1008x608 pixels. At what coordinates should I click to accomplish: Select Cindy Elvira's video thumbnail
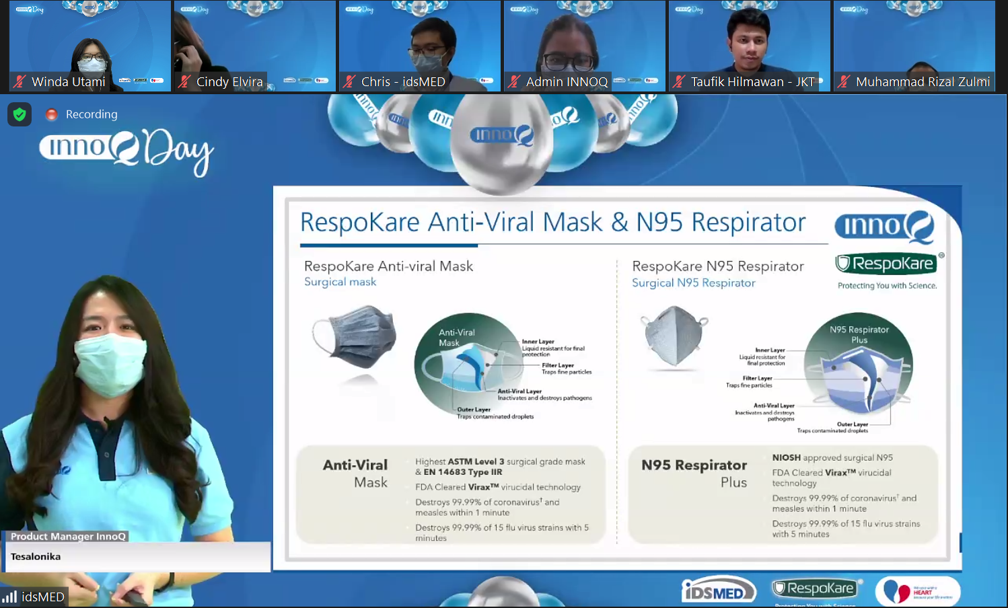click(255, 40)
